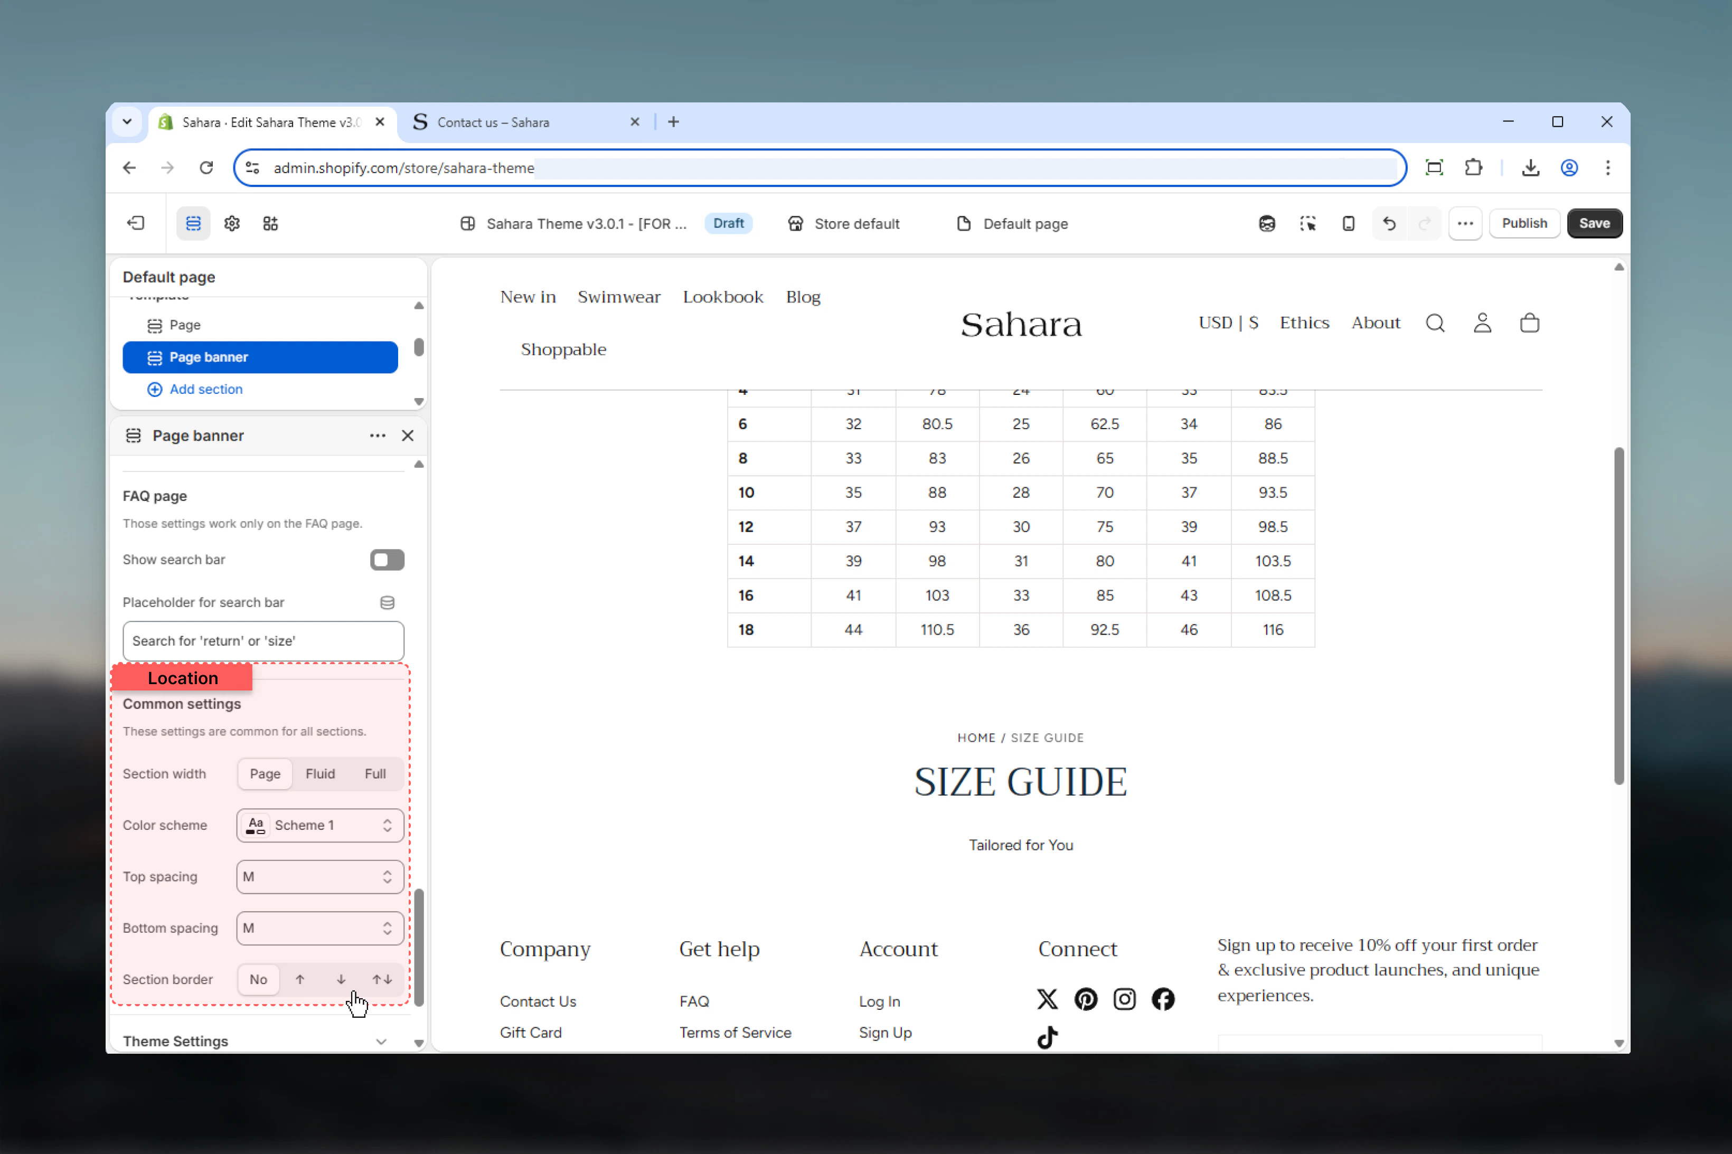Image resolution: width=1732 pixels, height=1154 pixels.
Task: Open the Pinterest social link
Action: click(x=1086, y=999)
